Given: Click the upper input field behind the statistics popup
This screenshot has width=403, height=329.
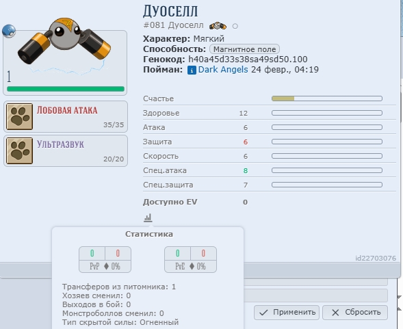Looking at the screenshot, I should pos(315,282).
